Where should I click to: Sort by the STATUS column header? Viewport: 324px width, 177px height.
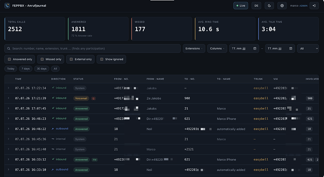(x=78, y=79)
